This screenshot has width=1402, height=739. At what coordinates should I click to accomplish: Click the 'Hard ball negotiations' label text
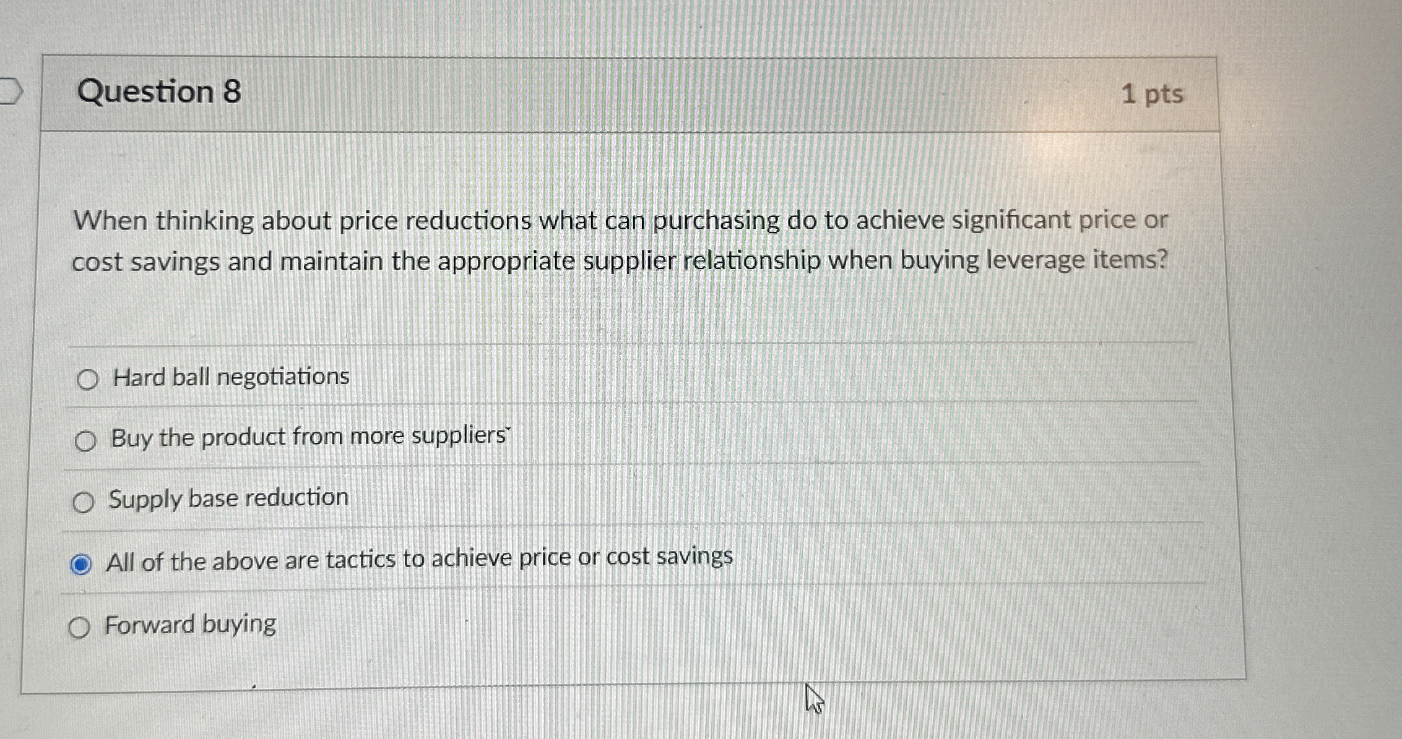pos(229,376)
